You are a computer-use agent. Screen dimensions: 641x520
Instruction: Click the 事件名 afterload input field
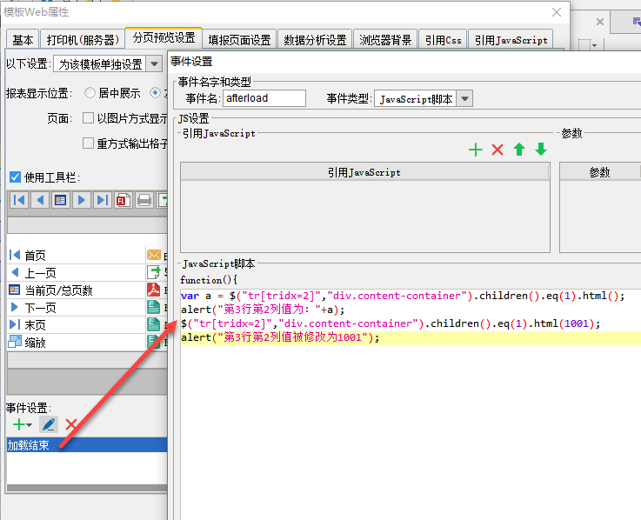[264, 98]
